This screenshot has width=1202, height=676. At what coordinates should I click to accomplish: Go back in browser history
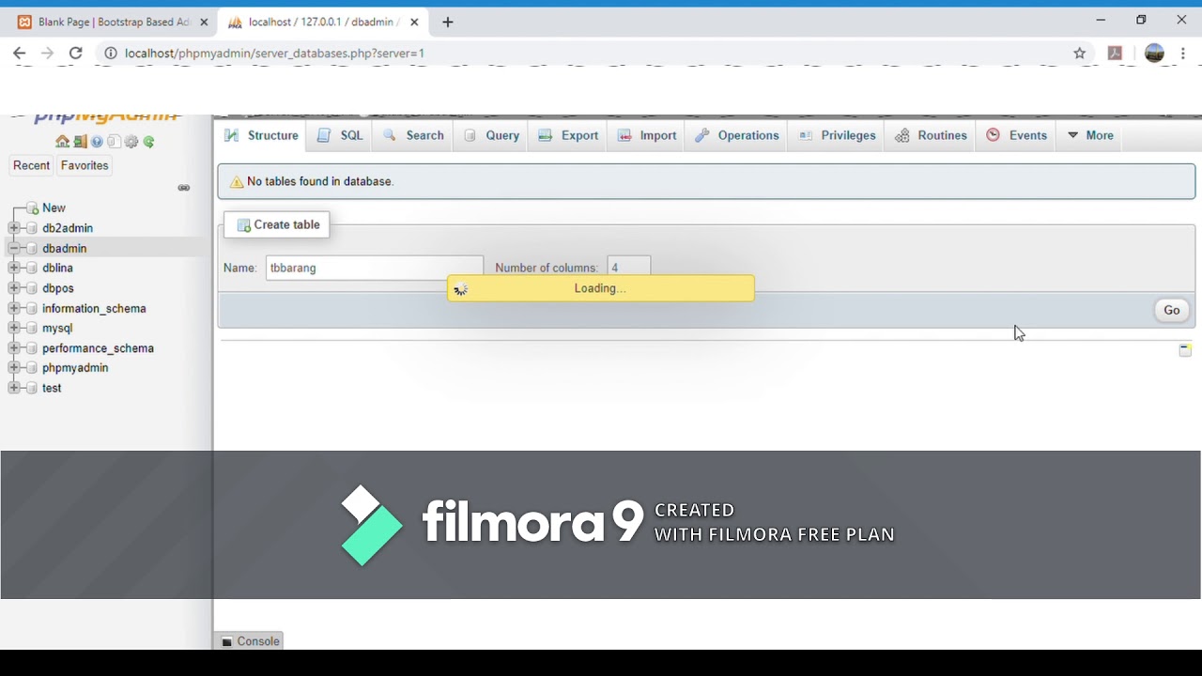click(19, 54)
